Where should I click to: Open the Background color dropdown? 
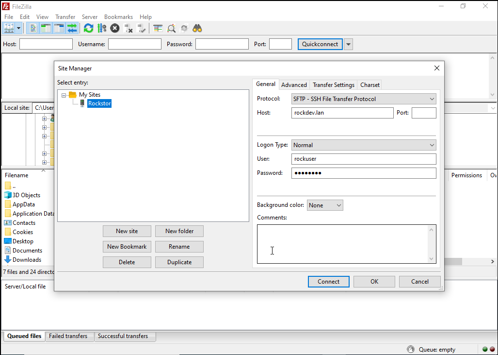click(x=325, y=205)
